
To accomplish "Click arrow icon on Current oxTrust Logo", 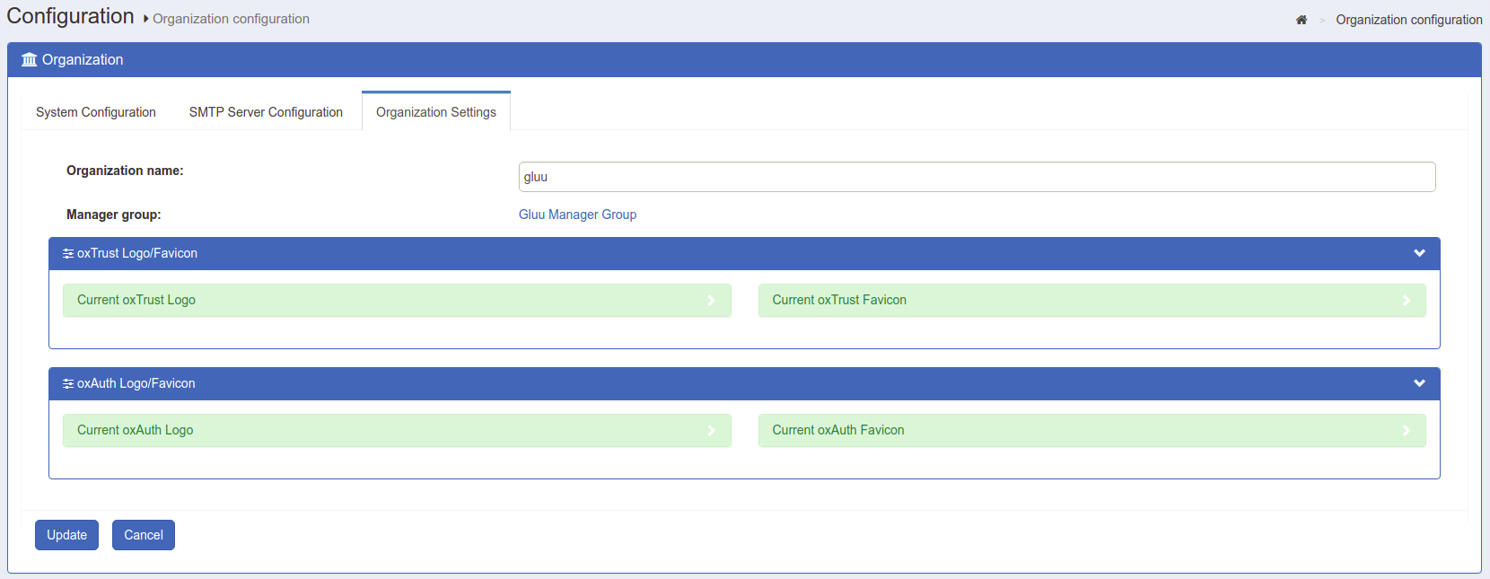I will pyautogui.click(x=711, y=301).
